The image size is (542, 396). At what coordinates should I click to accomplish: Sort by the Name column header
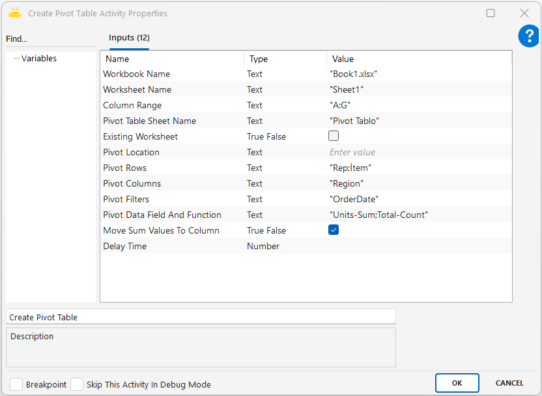[x=172, y=59]
